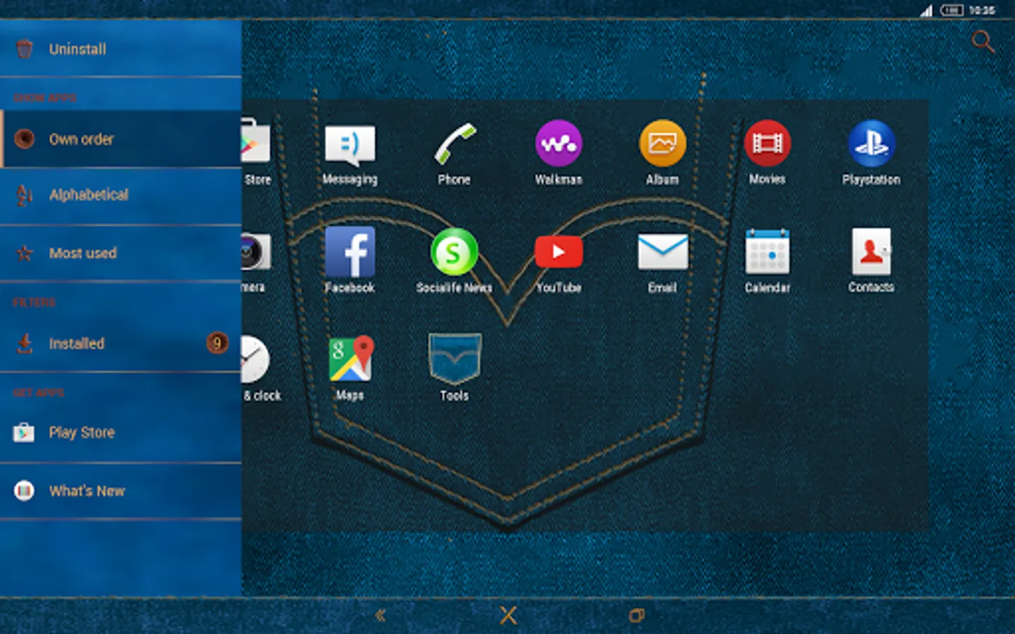Open Play Store from side menu
Screen dimensions: 1015x634
(x=121, y=433)
